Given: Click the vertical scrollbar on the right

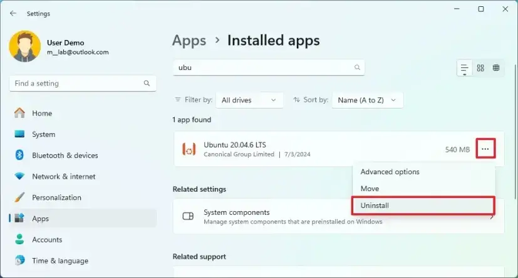Looking at the screenshot, I should [x=515, y=132].
